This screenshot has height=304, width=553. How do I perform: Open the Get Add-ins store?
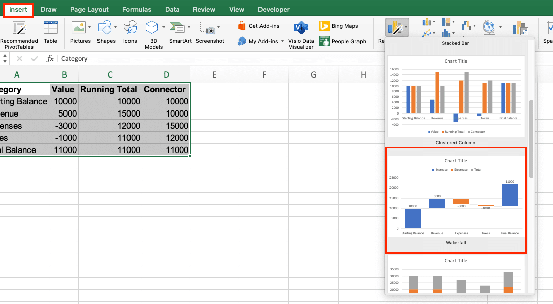[x=259, y=26]
